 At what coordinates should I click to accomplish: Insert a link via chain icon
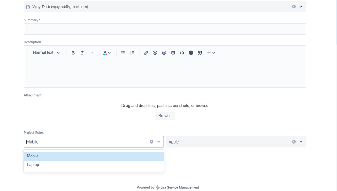pyautogui.click(x=146, y=53)
